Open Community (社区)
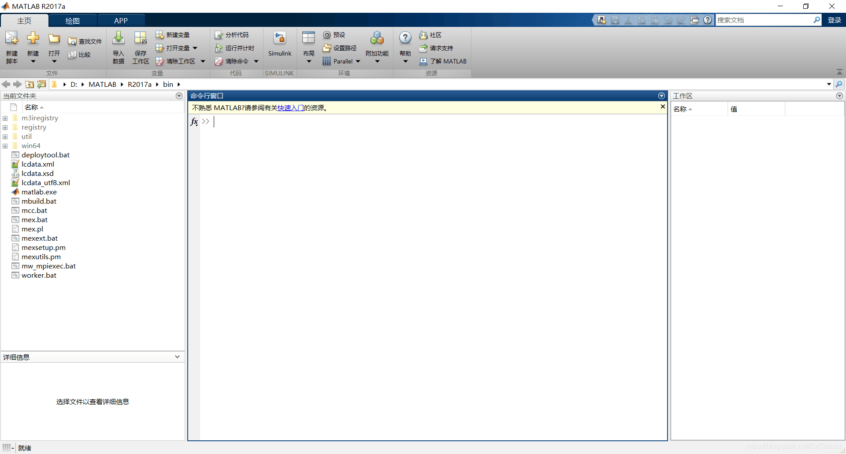Viewport: 846px width, 454px height. (430, 35)
